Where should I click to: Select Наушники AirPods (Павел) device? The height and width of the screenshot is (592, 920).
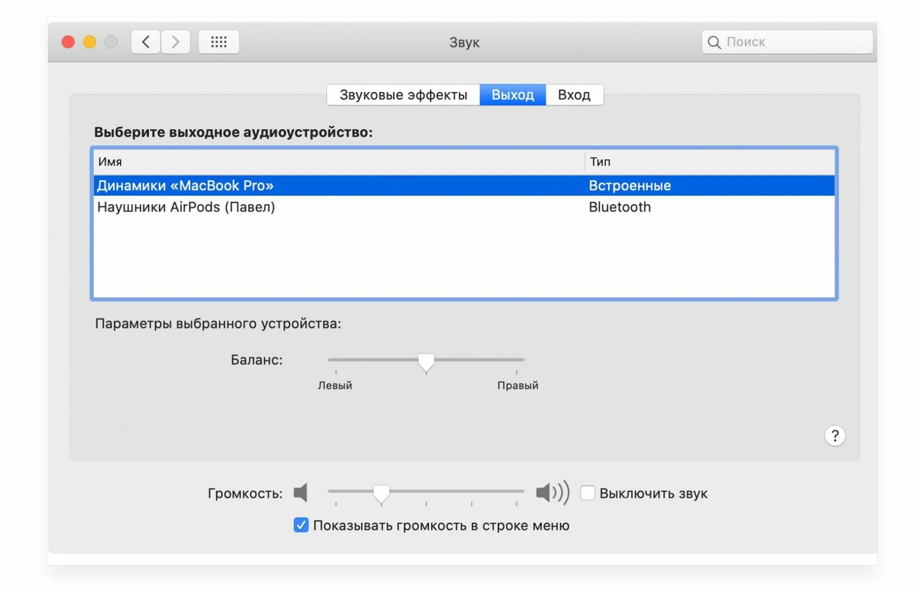point(464,207)
